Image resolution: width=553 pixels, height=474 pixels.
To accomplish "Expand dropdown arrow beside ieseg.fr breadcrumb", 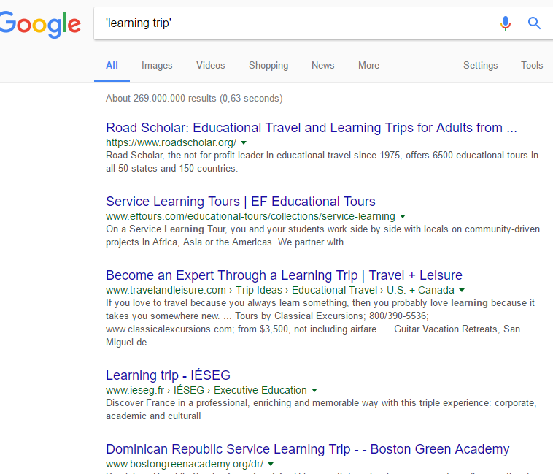I will click(314, 390).
